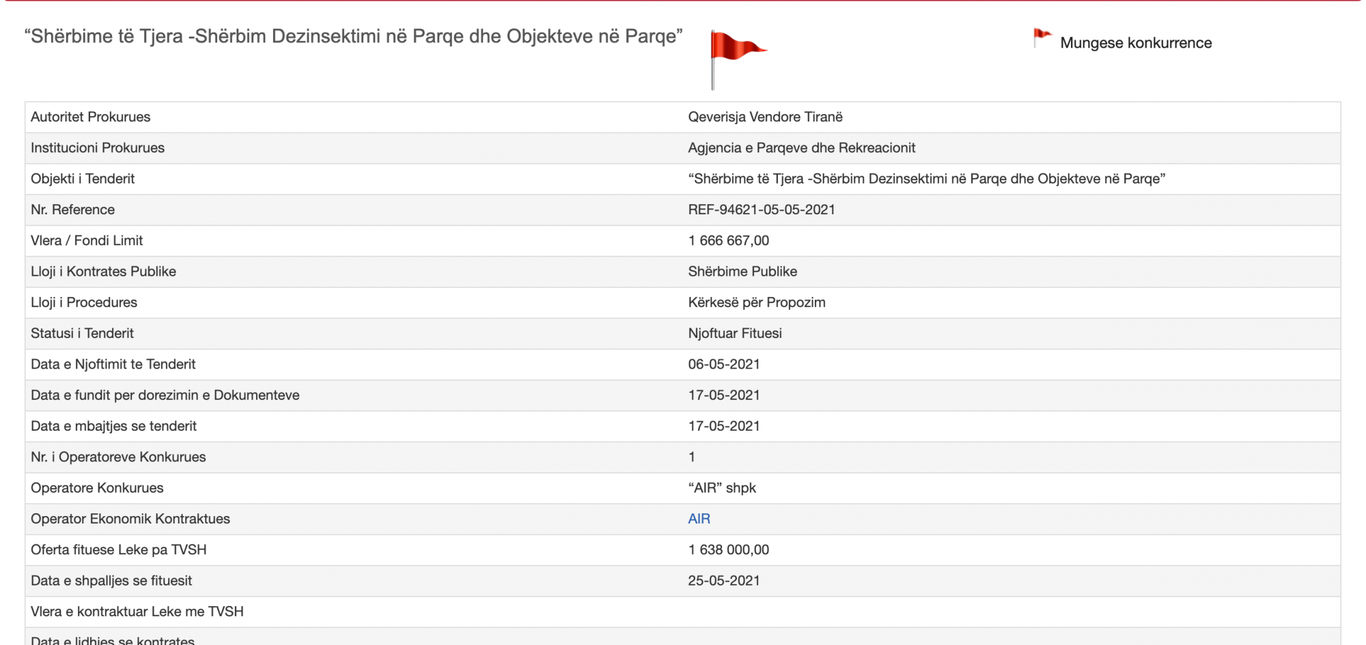
Task: Select the Autoritet Prokurues label
Action: 90,117
